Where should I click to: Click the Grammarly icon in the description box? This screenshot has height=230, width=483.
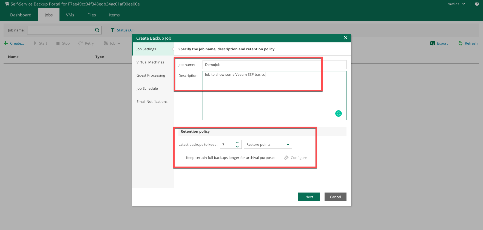[x=339, y=113]
